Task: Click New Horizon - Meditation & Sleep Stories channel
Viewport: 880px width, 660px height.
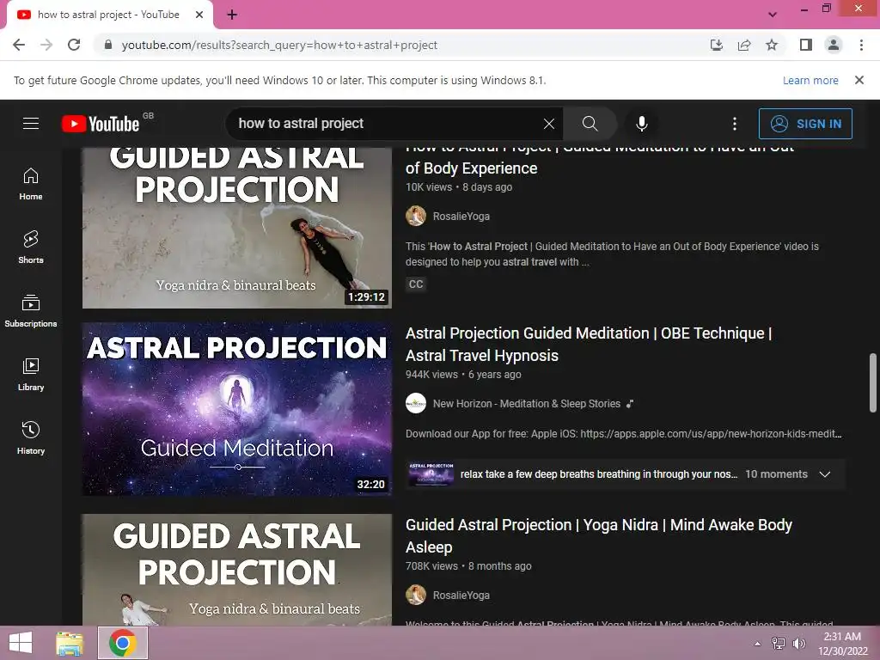Action: pyautogui.click(x=527, y=404)
